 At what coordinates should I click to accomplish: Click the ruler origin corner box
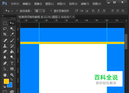18,21
